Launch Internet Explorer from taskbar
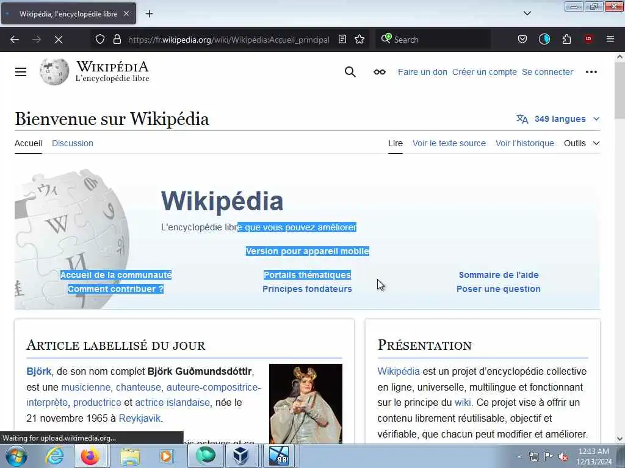Image resolution: width=625 pixels, height=468 pixels. (x=54, y=456)
